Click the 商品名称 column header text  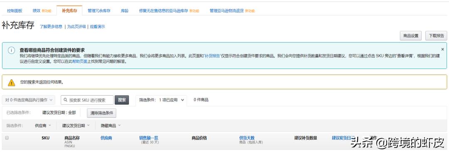click(72, 138)
